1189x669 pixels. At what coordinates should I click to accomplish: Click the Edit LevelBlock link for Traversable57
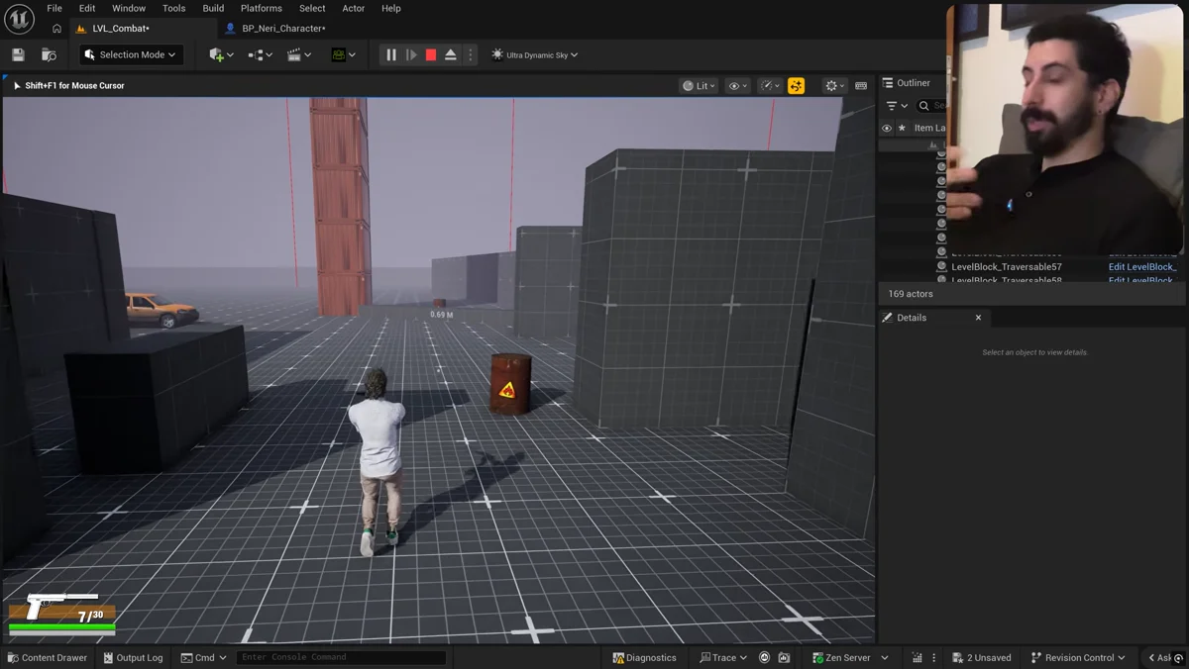pyautogui.click(x=1142, y=266)
